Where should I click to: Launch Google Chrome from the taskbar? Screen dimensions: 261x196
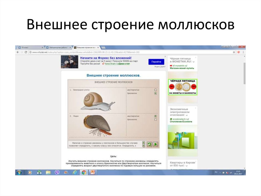[x=84, y=173]
